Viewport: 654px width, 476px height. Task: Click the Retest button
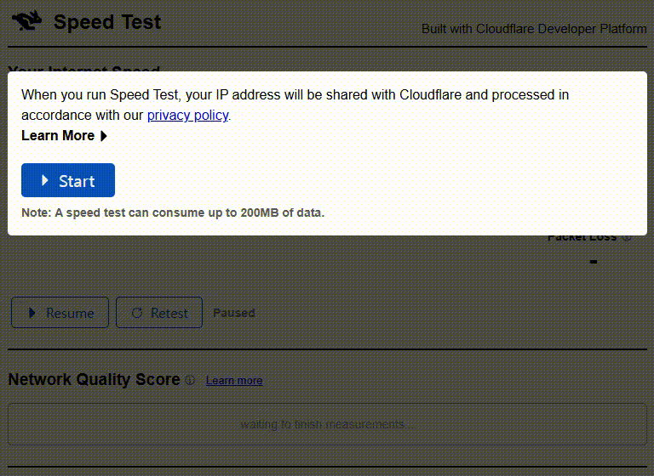tap(159, 312)
